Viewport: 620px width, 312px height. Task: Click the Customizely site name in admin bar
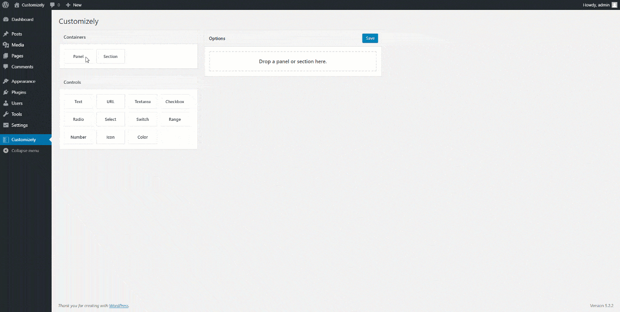pyautogui.click(x=33, y=5)
